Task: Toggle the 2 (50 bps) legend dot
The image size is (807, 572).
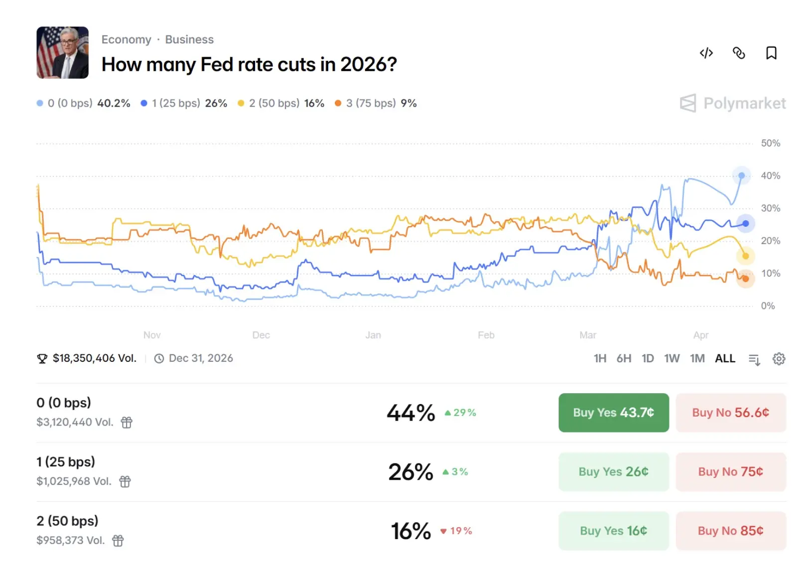Action: [x=241, y=103]
